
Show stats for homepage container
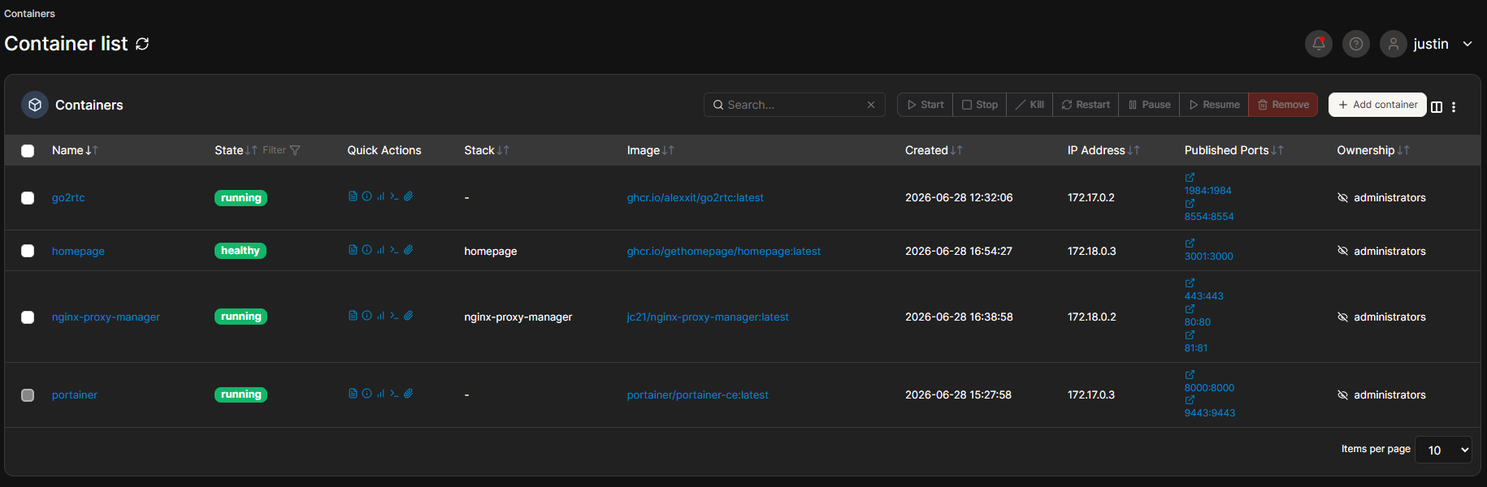(380, 250)
